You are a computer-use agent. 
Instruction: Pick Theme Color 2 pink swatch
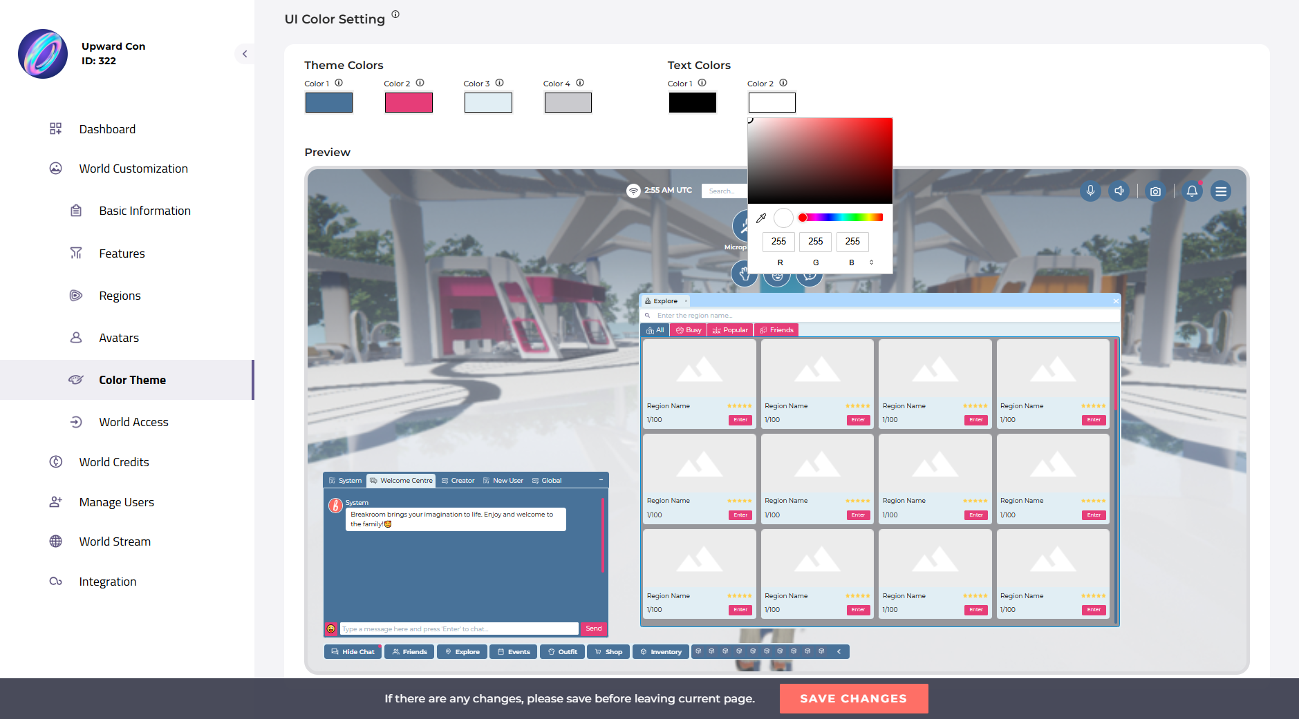point(409,102)
